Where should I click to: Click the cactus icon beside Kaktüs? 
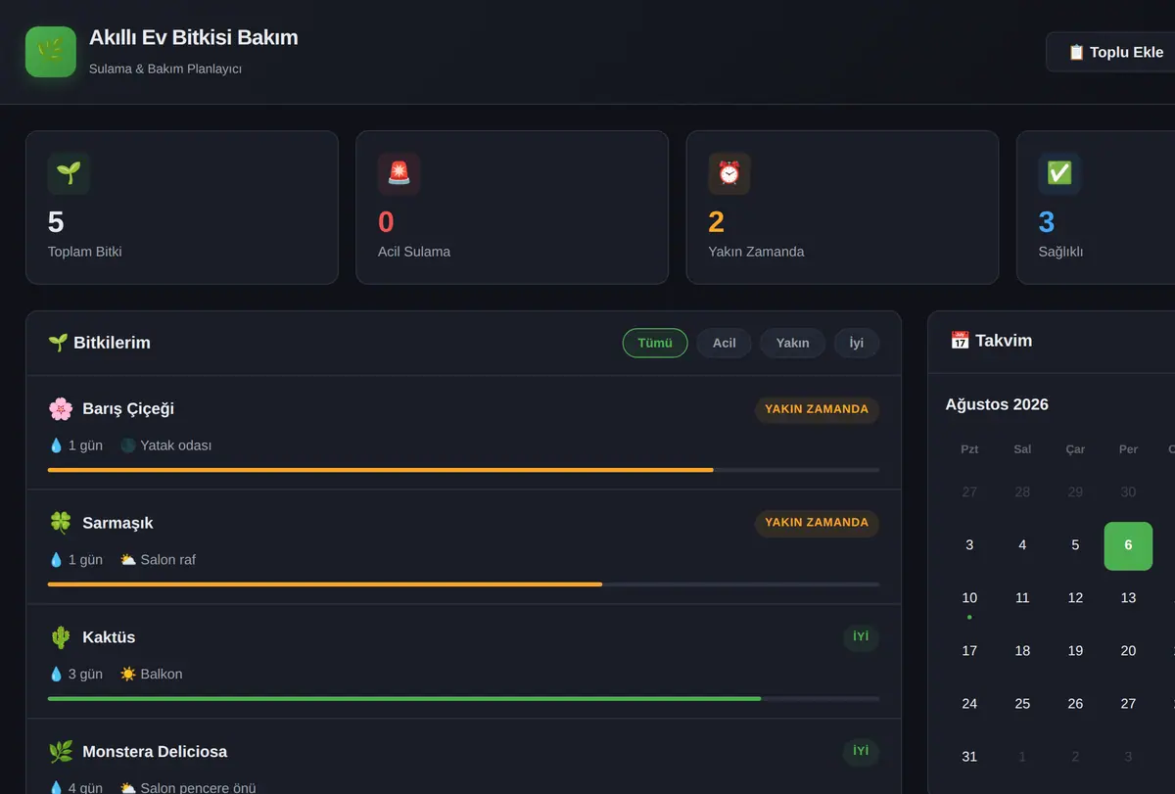coord(61,637)
